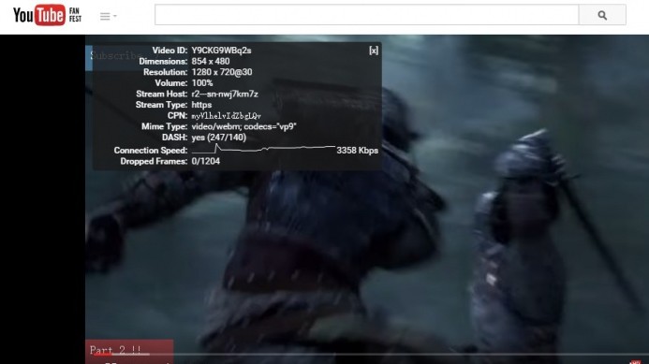Click the red HD badge icon

(635, 362)
